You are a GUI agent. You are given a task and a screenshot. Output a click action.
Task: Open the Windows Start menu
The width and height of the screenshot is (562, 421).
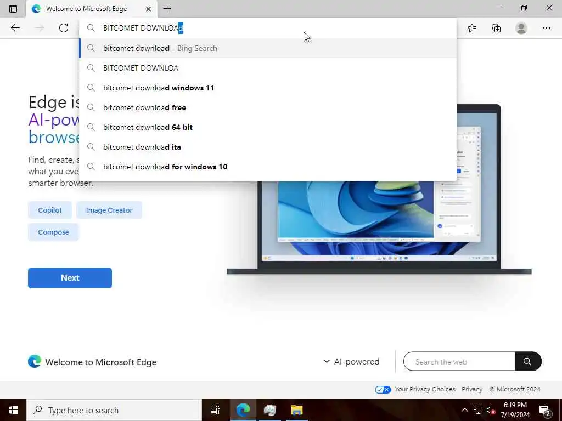tap(13, 410)
